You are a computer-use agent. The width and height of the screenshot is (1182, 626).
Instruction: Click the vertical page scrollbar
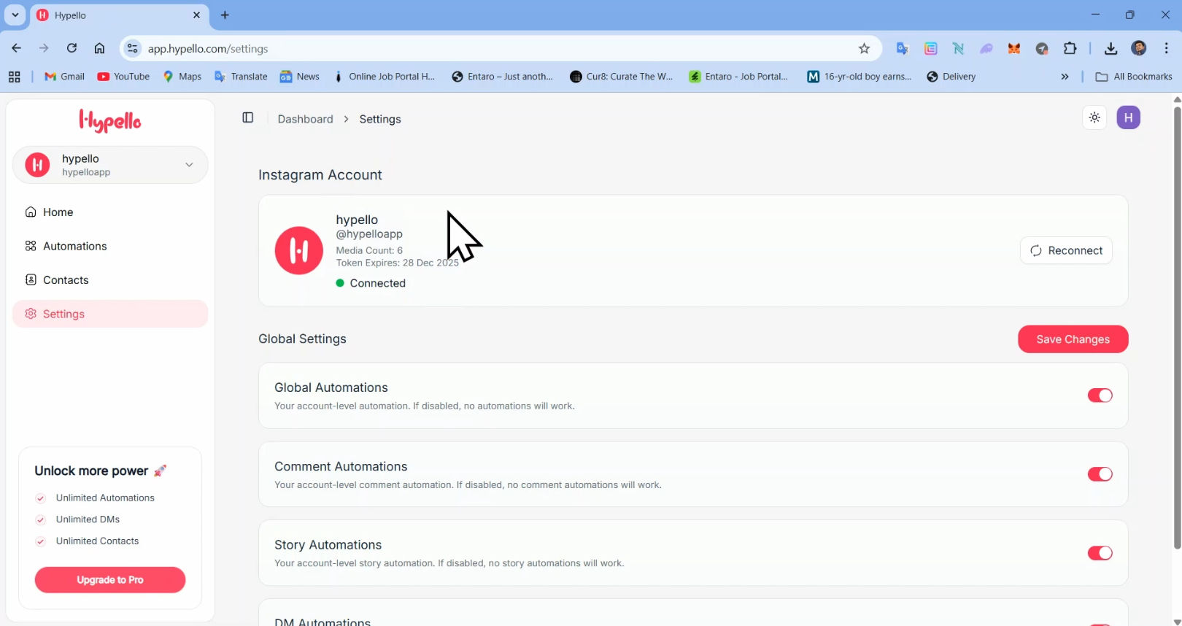point(1177,328)
